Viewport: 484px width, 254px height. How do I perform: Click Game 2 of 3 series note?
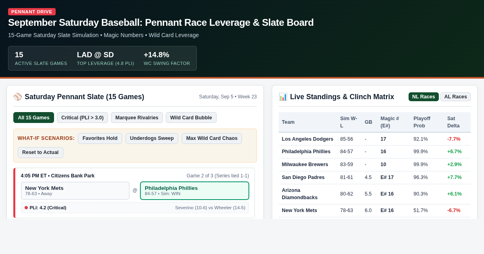point(218,176)
